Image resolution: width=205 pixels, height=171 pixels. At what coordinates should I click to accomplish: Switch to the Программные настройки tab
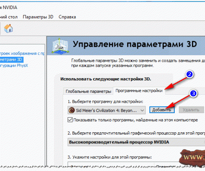pyautogui.click(x=139, y=90)
